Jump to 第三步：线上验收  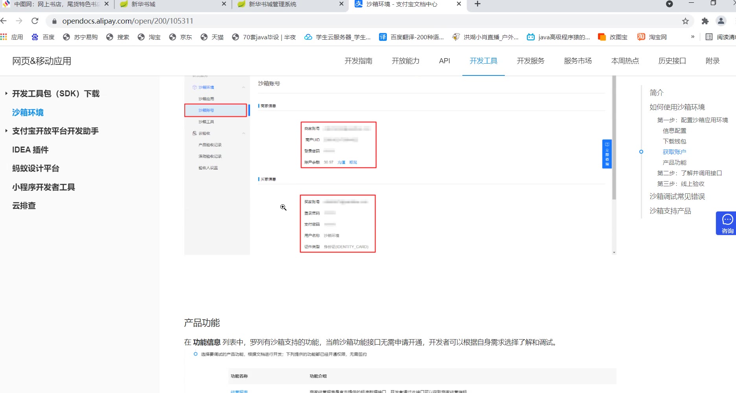pos(681,184)
